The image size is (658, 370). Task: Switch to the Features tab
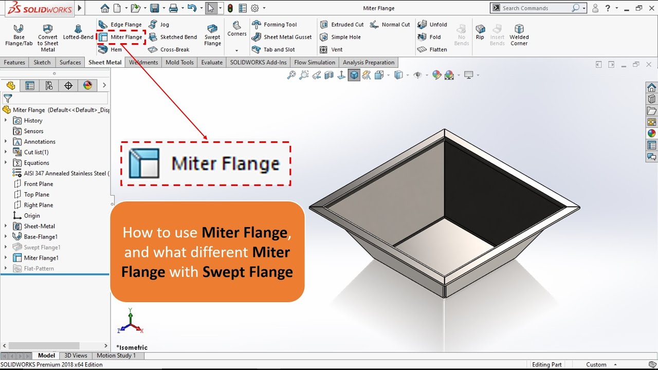point(14,62)
